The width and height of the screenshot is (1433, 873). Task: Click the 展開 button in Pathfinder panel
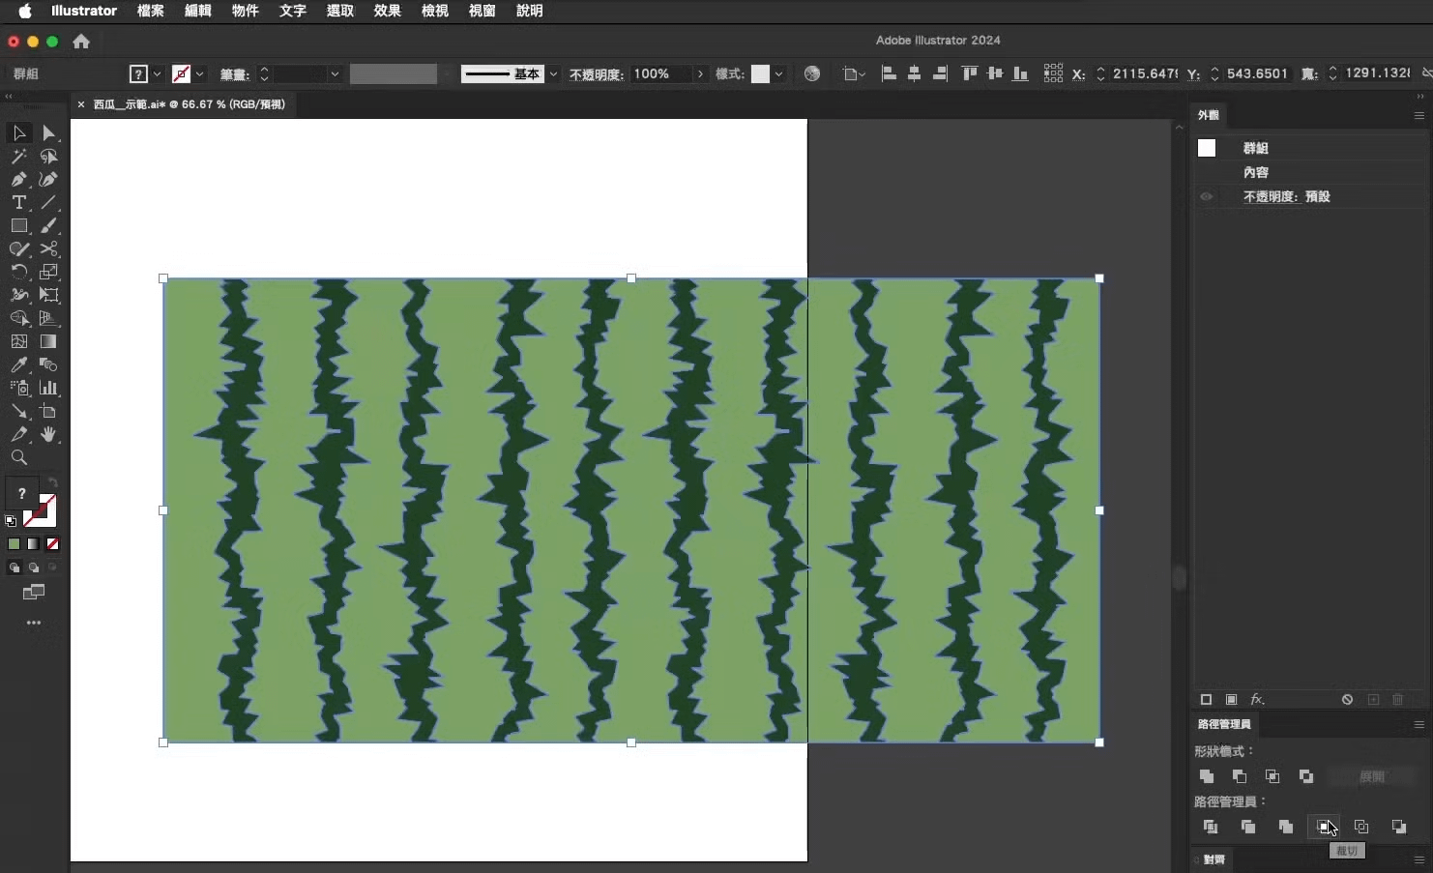[x=1371, y=776]
